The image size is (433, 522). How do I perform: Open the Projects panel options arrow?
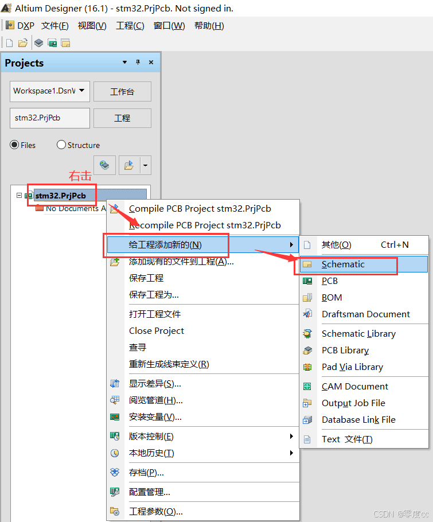(125, 63)
